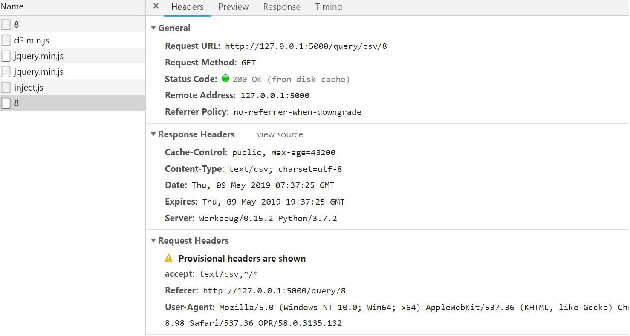The image size is (630, 336).
Task: Click the d3.min.js file icon
Action: (6, 40)
